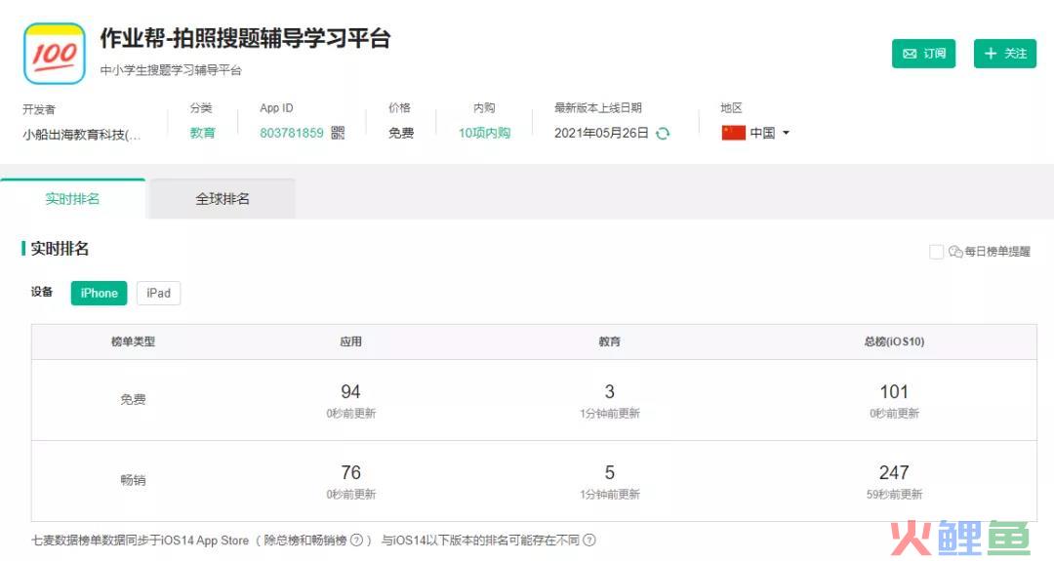Enable the 每日榜单提醒 checkbox
This screenshot has height=561, width=1054.
click(x=936, y=252)
